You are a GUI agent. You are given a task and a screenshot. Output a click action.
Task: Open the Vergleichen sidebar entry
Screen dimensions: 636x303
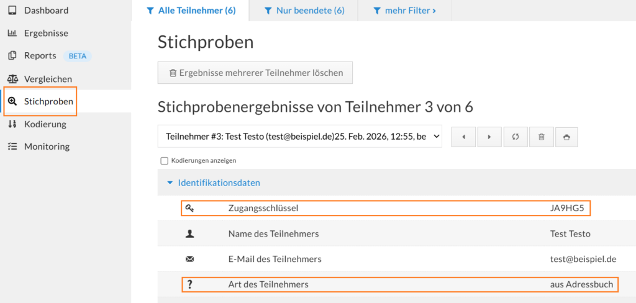(48, 79)
